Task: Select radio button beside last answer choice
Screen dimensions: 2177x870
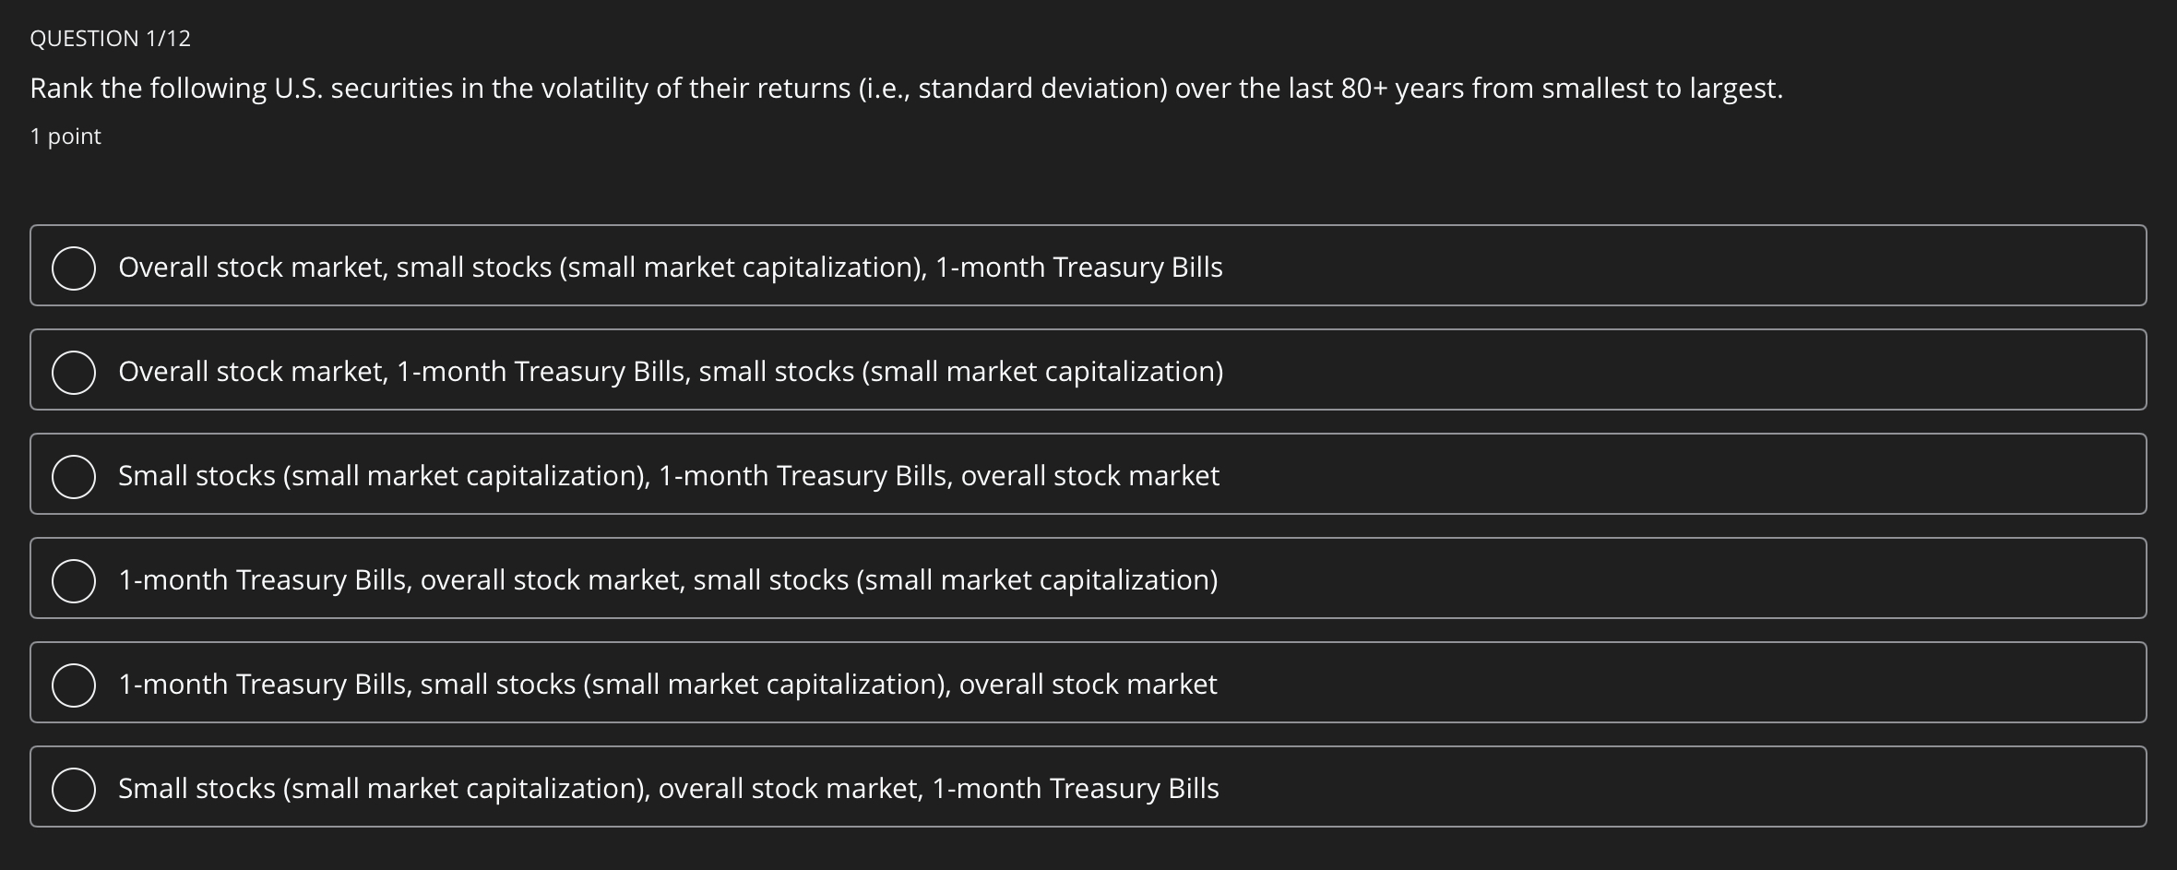Action: coord(74,788)
